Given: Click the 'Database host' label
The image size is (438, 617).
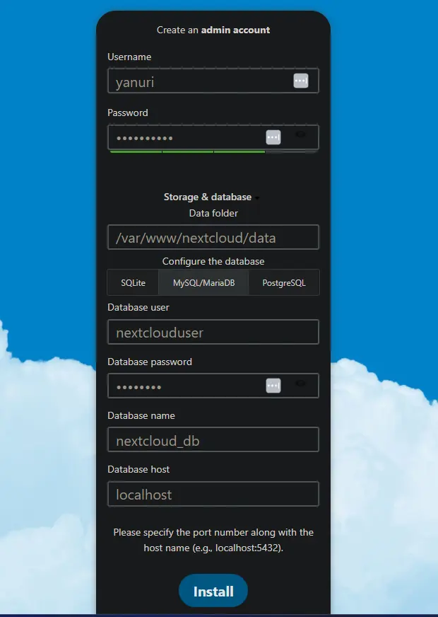Looking at the screenshot, I should tap(138, 469).
